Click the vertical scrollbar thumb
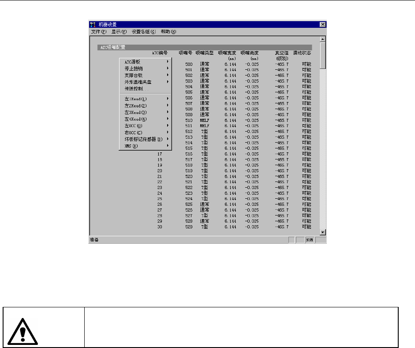The height and width of the screenshot is (348, 415). 323,55
